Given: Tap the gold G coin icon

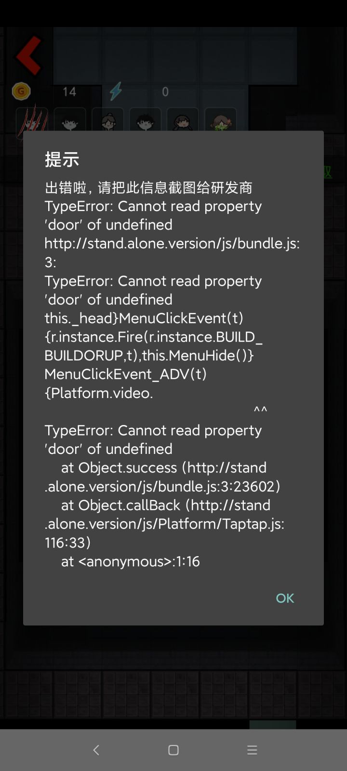Looking at the screenshot, I should click(x=21, y=91).
